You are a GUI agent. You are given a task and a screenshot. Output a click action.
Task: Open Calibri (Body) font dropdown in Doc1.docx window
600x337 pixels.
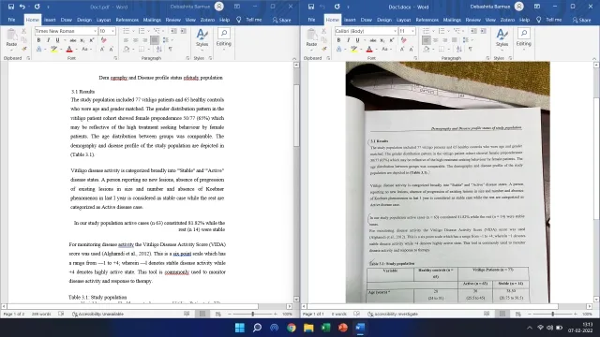click(x=395, y=31)
